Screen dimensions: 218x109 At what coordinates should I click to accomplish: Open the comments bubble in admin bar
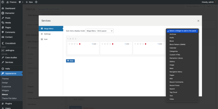click(21, 2)
